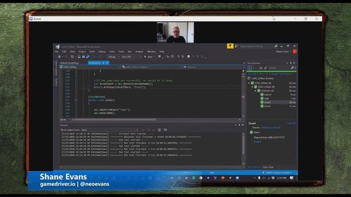351x197 pixels.
Task: Open the Build menu
Action: click(x=92, y=51)
